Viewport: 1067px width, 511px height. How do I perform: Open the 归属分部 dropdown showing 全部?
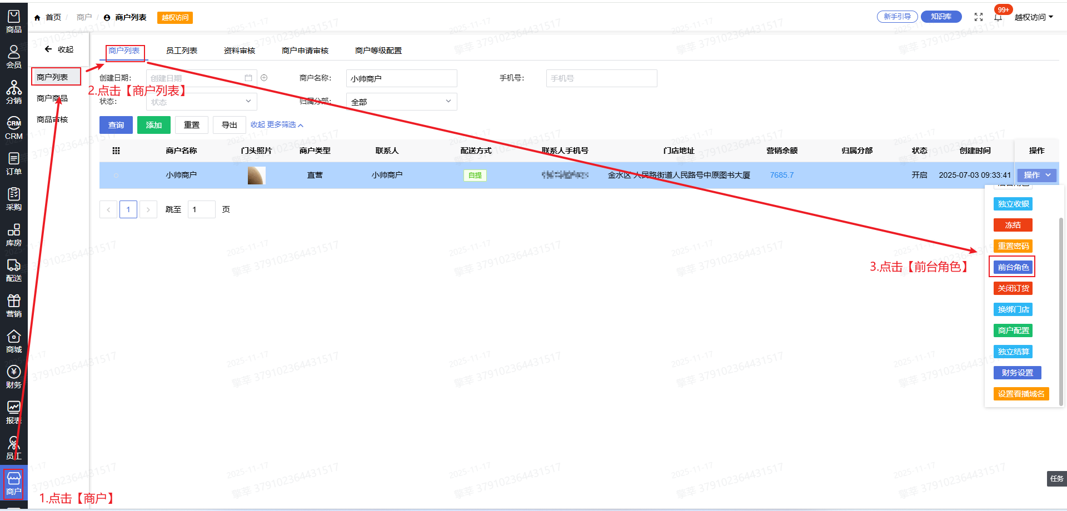(x=401, y=102)
